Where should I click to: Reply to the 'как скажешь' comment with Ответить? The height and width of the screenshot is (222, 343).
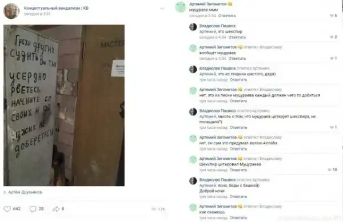tap(238, 217)
